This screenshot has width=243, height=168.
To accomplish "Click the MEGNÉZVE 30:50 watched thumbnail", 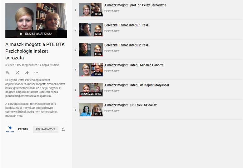I will coord(91,90).
